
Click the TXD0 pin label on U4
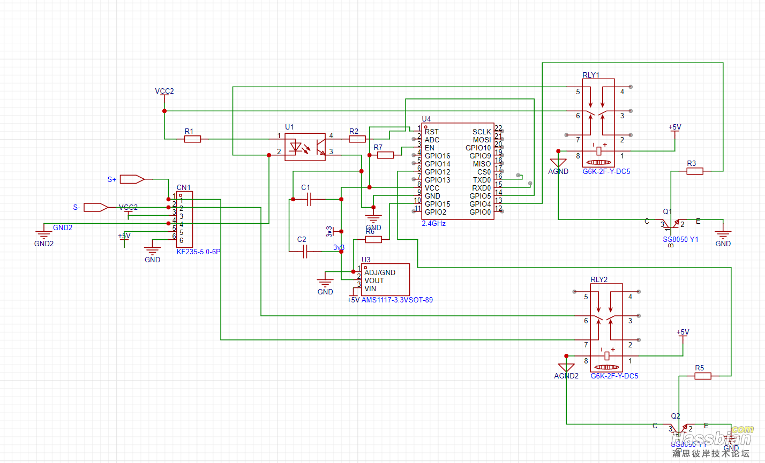pyautogui.click(x=482, y=180)
